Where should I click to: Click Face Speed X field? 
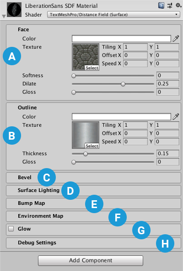(x=135, y=63)
